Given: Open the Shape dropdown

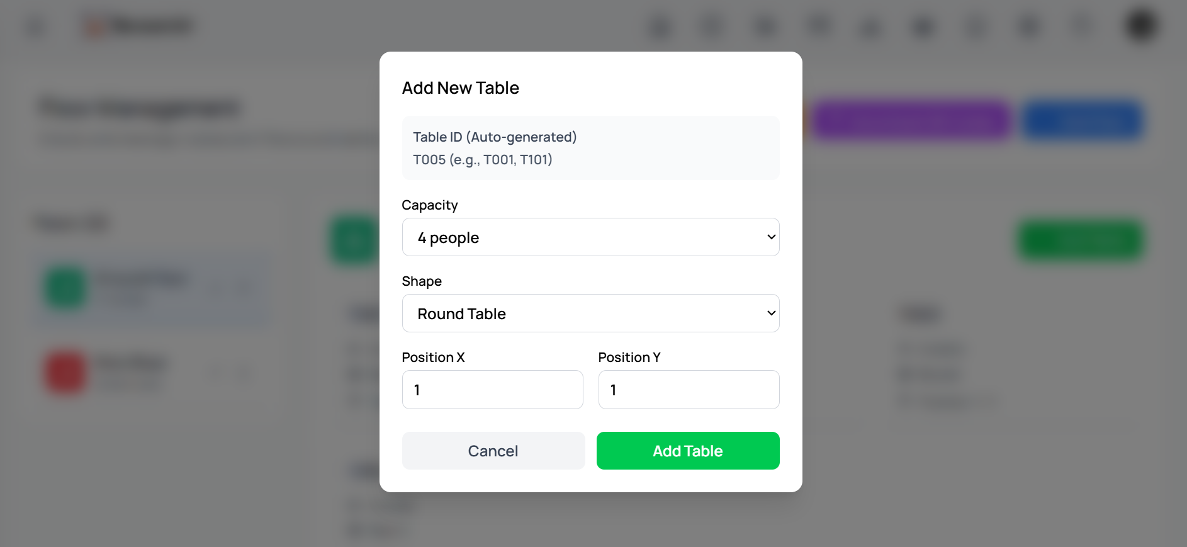Looking at the screenshot, I should (590, 313).
